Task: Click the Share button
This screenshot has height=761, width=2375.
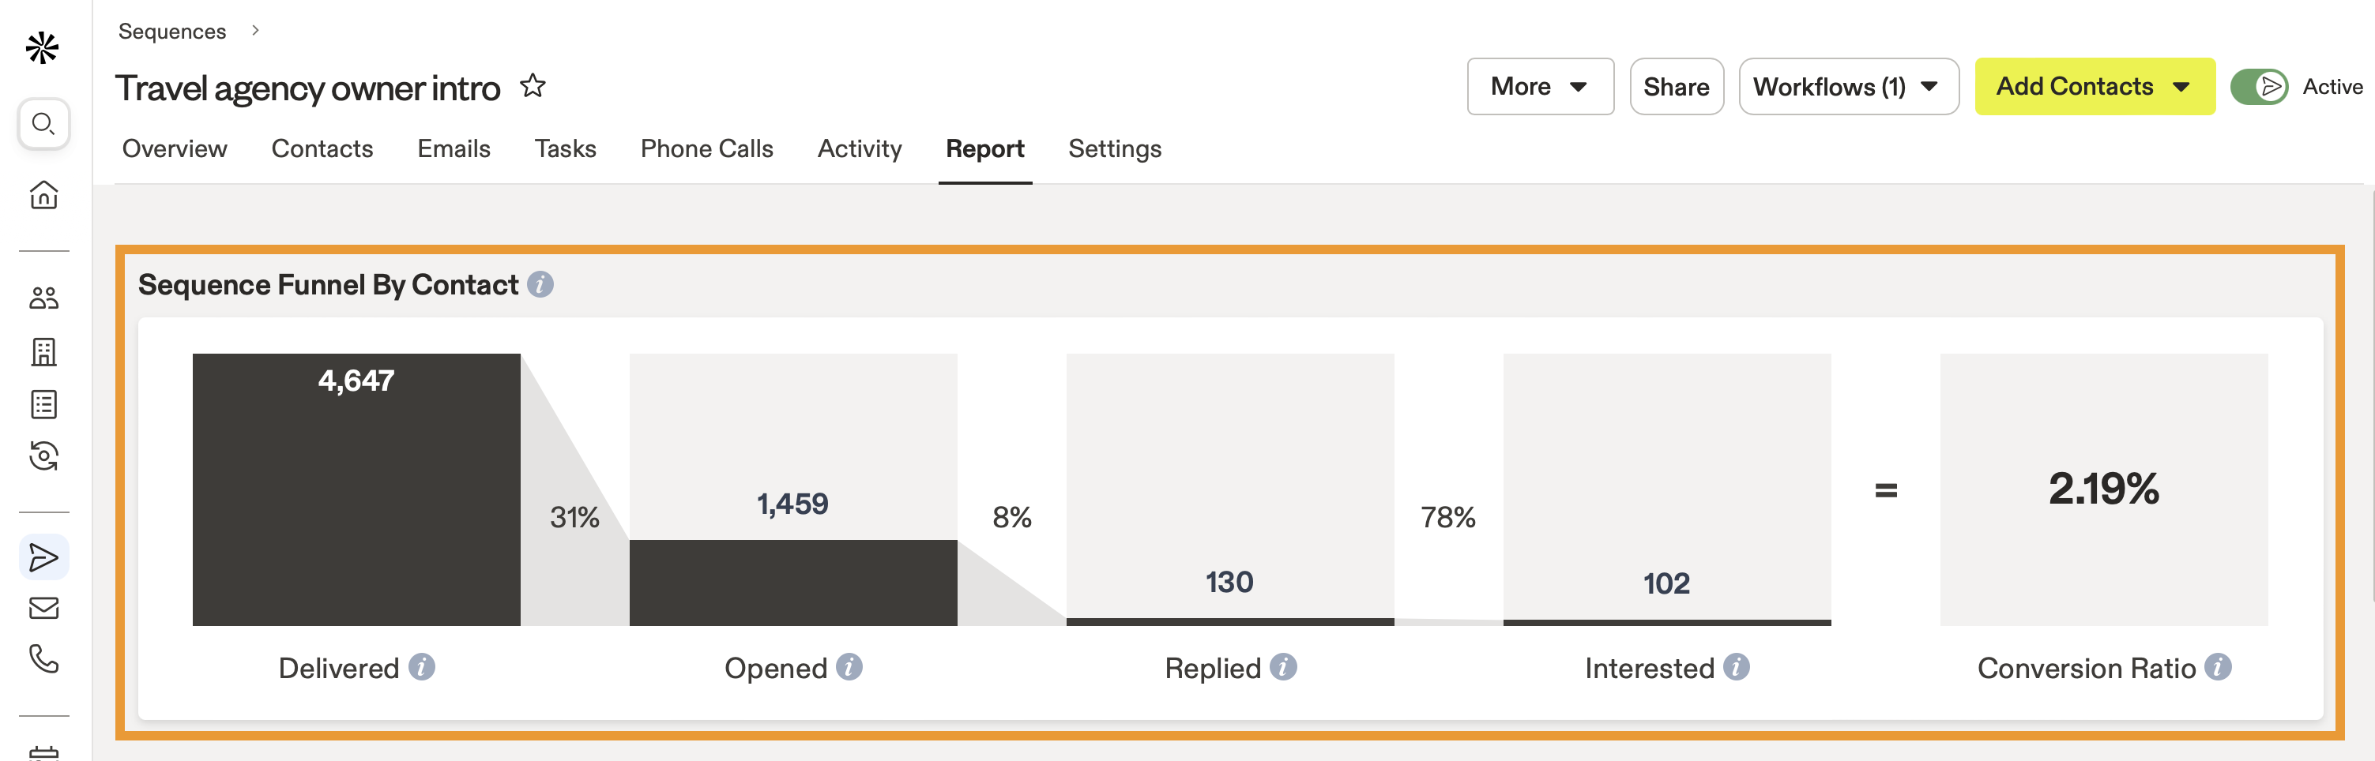Action: (1675, 87)
